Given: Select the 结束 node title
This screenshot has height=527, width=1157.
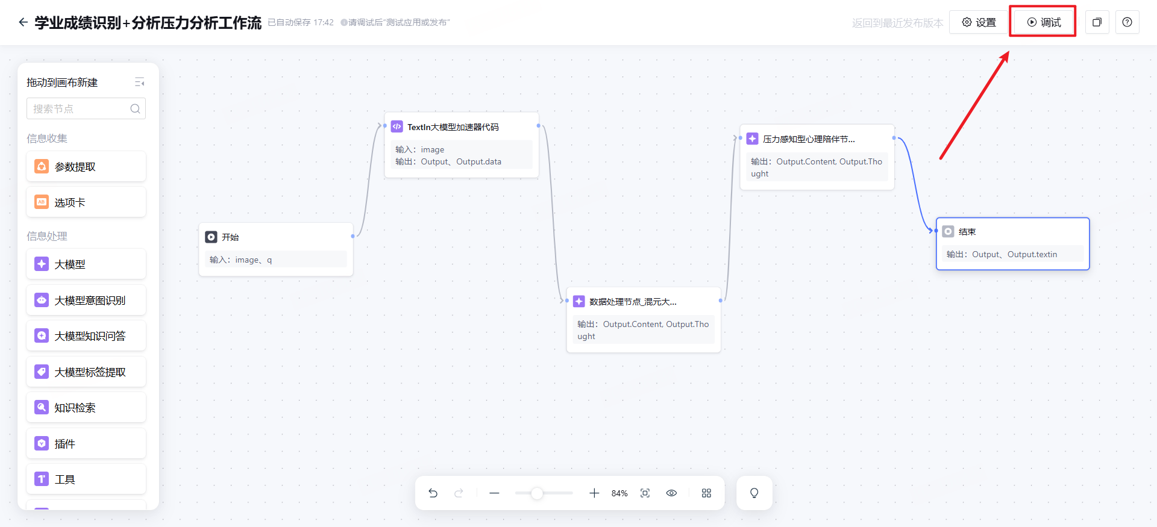Looking at the screenshot, I should (967, 232).
